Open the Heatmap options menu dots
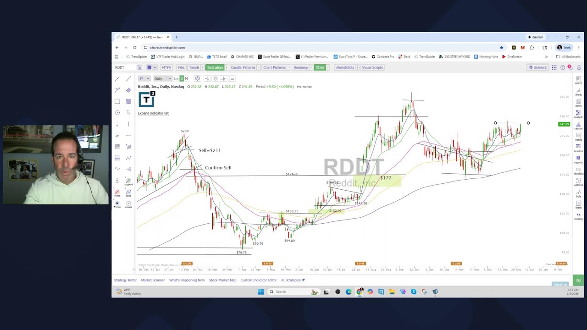This screenshot has width=587, height=330. pos(310,67)
